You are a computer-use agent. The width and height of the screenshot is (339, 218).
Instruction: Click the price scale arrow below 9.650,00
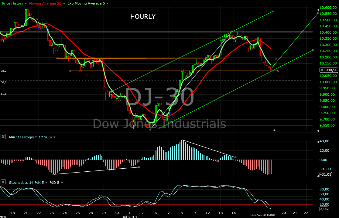[x=318, y=131]
